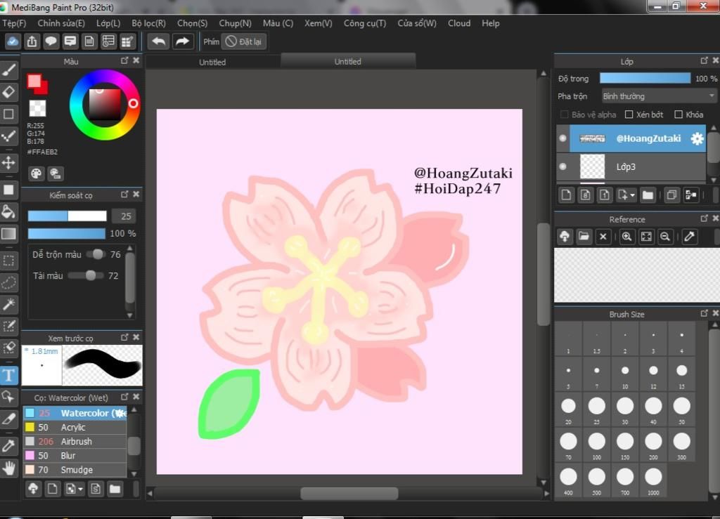The width and height of the screenshot is (720, 519).
Task: Select the Magic Wand tool
Action: (8, 304)
